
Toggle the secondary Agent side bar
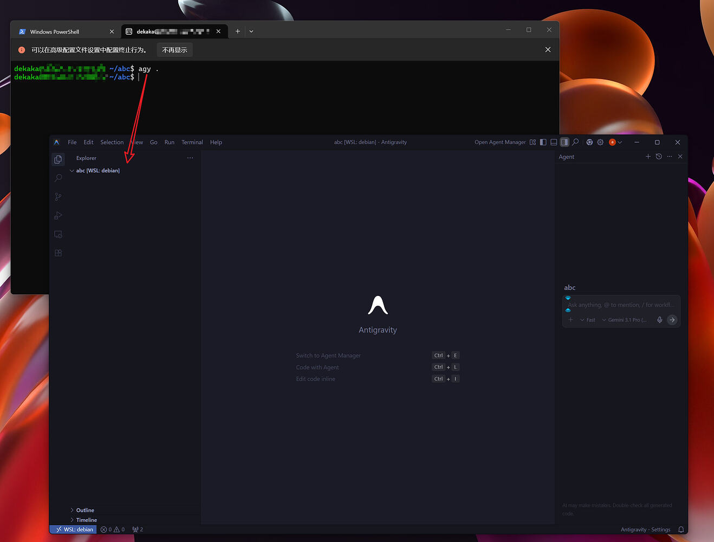(x=564, y=142)
